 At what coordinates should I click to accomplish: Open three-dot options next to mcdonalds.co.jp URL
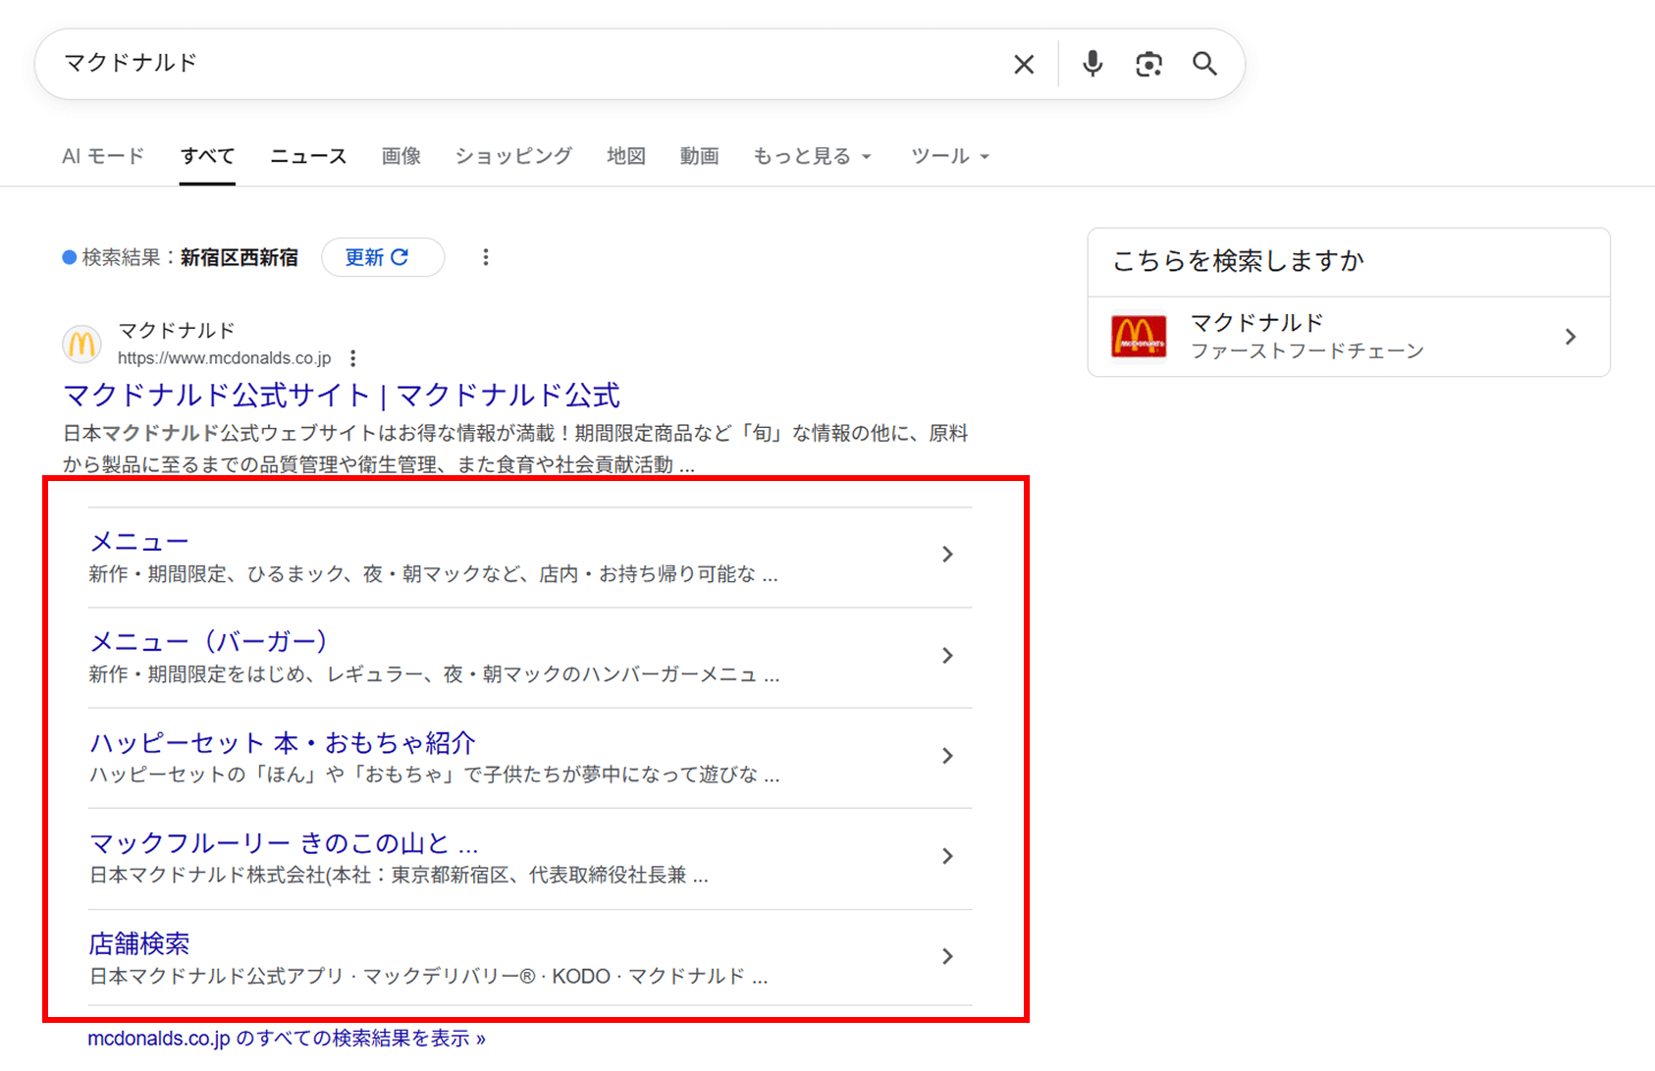[353, 358]
